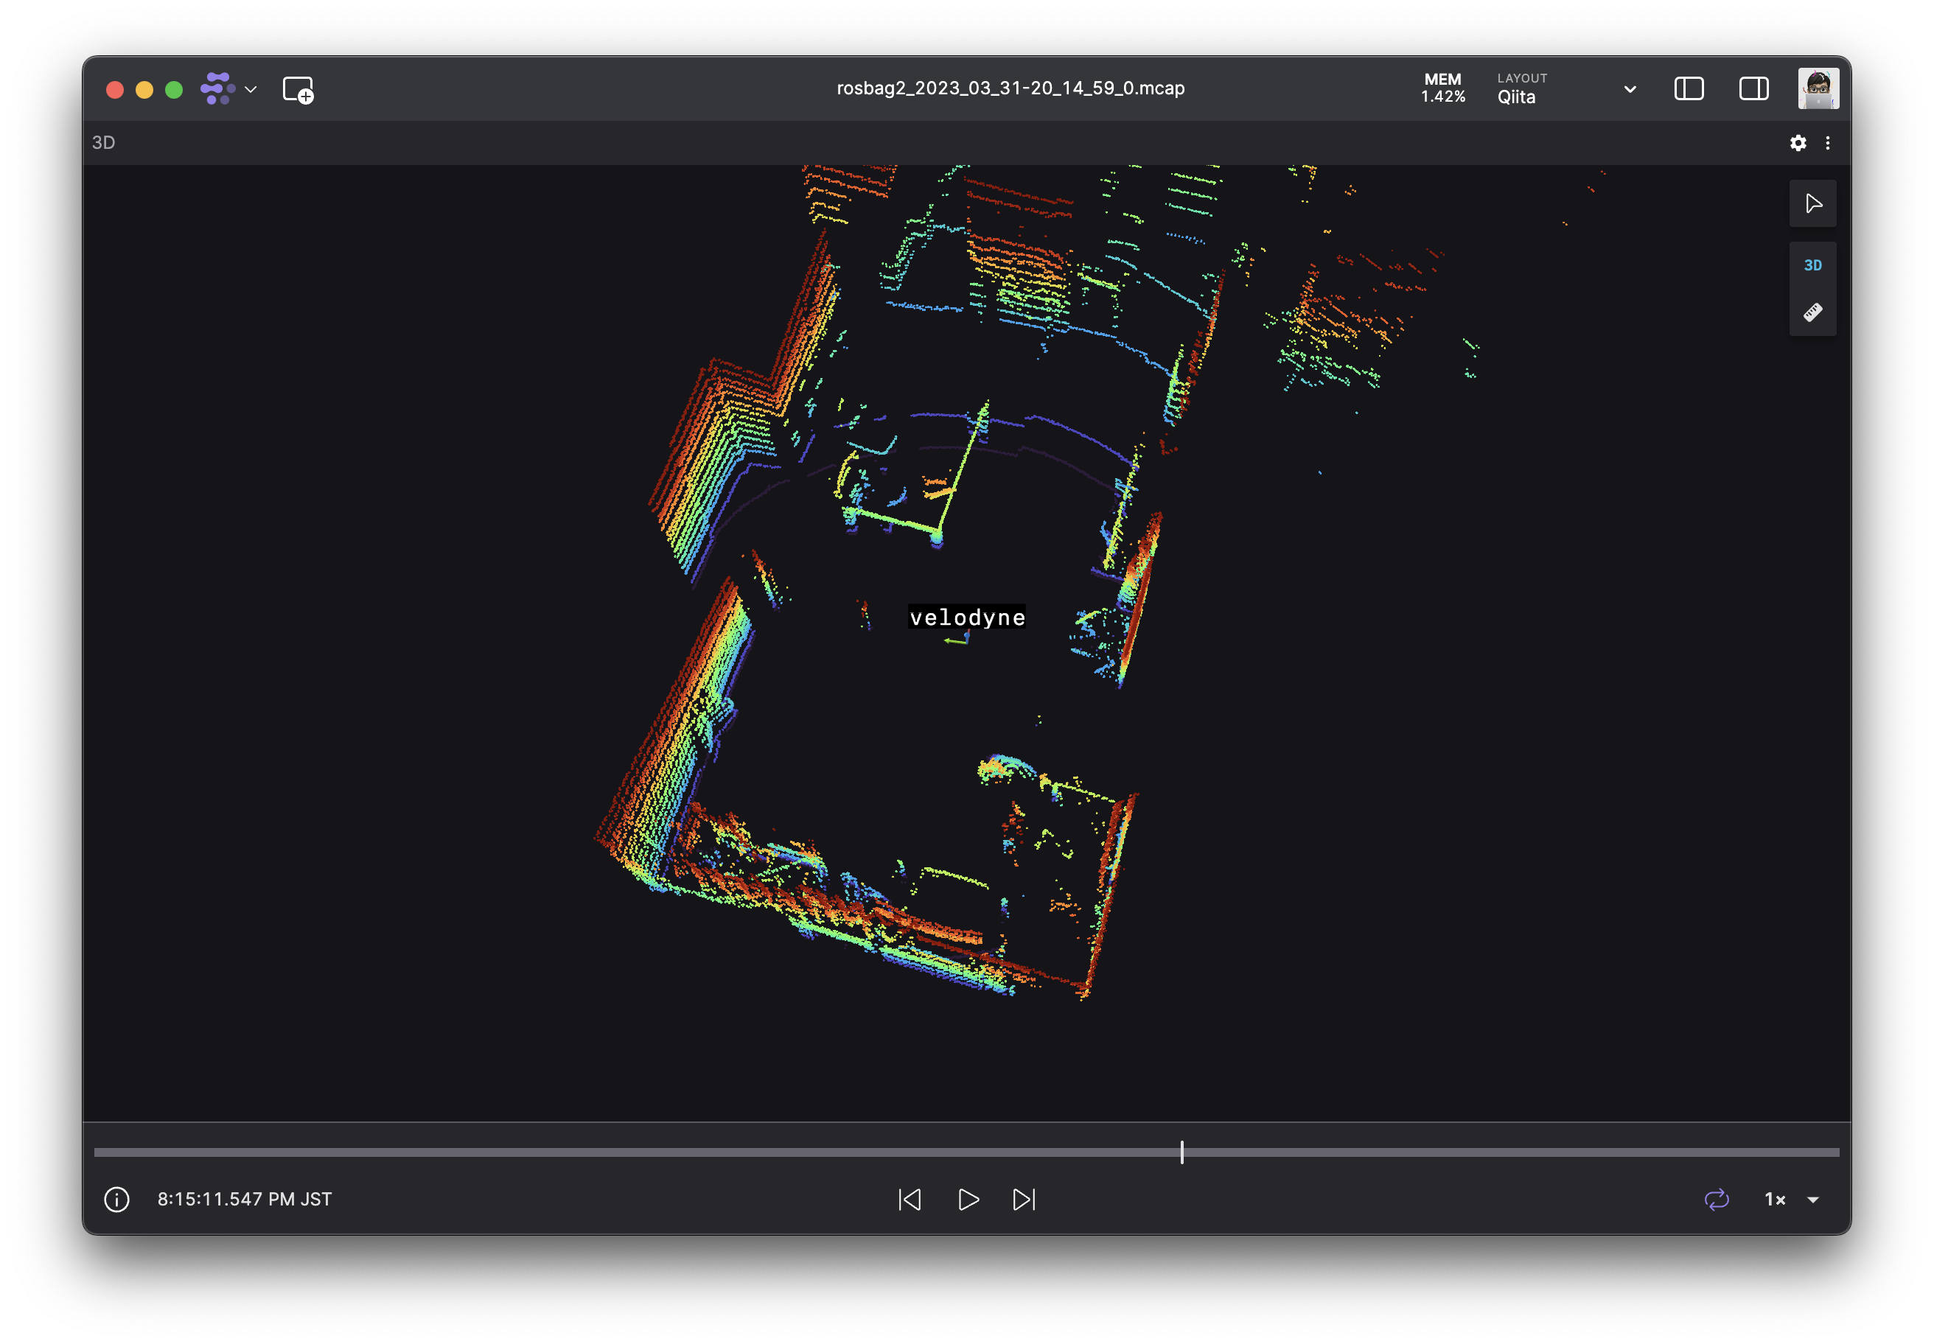This screenshot has height=1344, width=1934.
Task: Click the user profile avatar
Action: tap(1818, 88)
